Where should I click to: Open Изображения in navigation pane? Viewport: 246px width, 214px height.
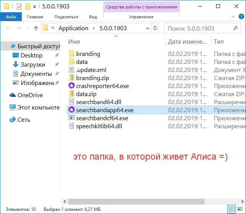click(37, 83)
